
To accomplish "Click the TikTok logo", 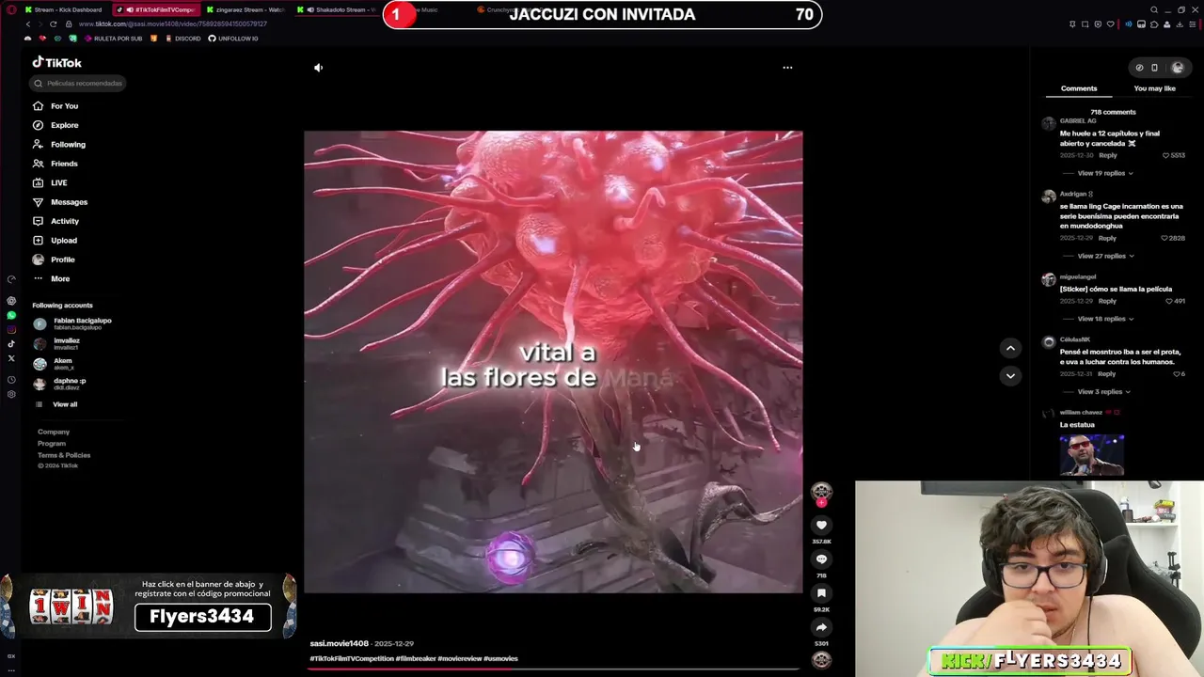I will (x=57, y=62).
